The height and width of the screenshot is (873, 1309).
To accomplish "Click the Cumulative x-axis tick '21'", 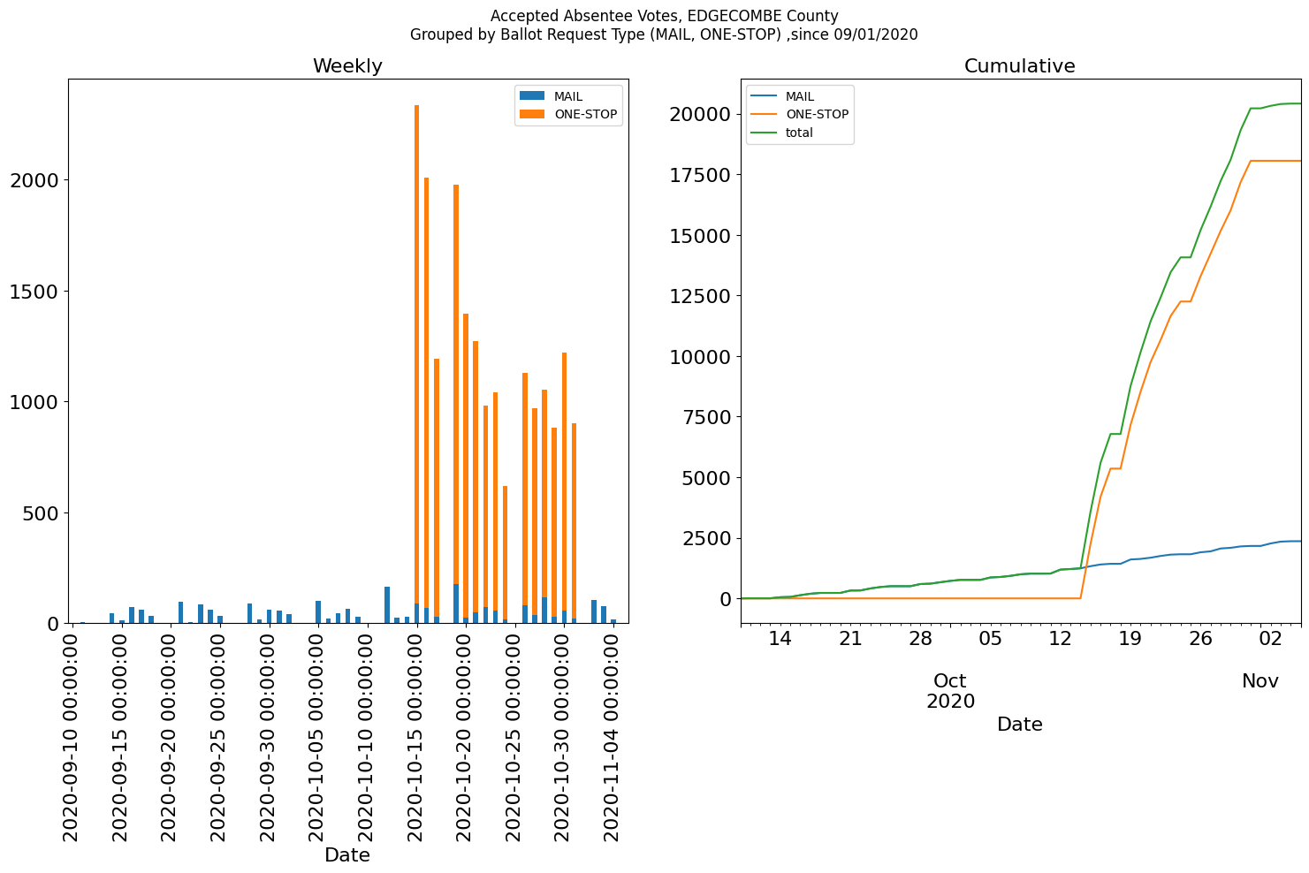I will [x=849, y=639].
